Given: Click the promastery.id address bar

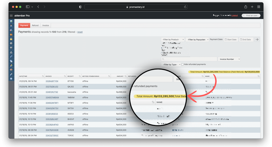Looking at the screenshot, I should pyautogui.click(x=136, y=7).
